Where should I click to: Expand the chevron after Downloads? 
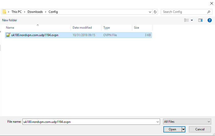46,12
